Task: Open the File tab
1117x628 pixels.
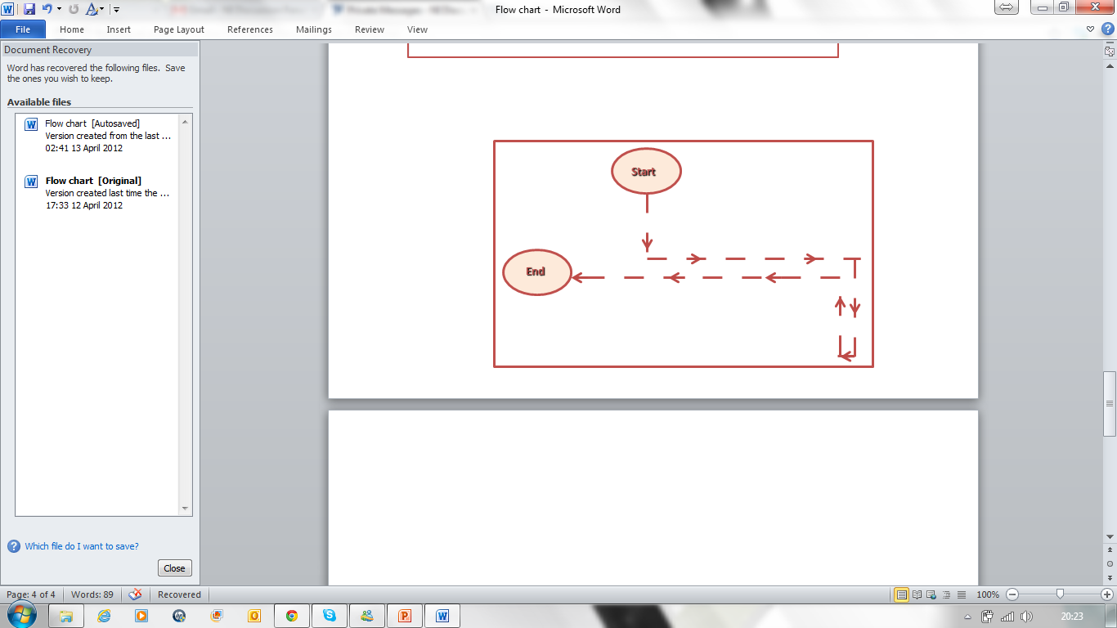Action: coord(23,29)
